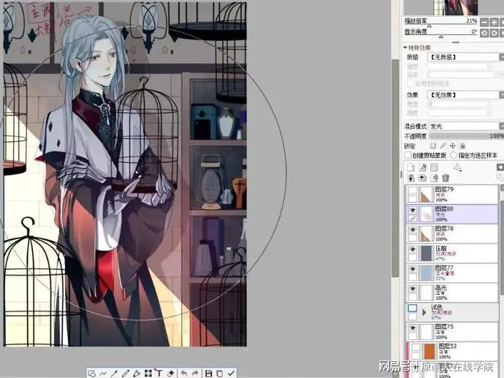The height and width of the screenshot is (378, 504).
Task: Click the redo arrow in bottom toolbar
Action: pyautogui.click(x=196, y=373)
